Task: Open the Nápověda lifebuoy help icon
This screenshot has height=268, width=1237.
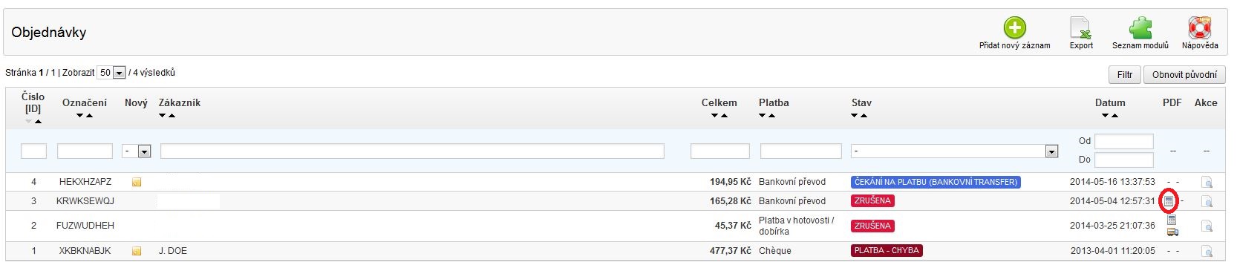Action: pos(1200,28)
